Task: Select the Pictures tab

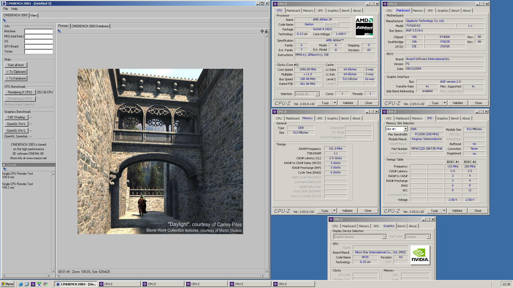Action: (x=63, y=26)
